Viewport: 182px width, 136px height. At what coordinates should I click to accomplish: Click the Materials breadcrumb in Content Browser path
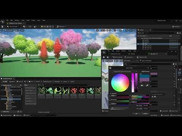point(57,82)
